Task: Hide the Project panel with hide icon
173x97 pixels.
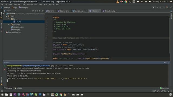Action: point(43,11)
